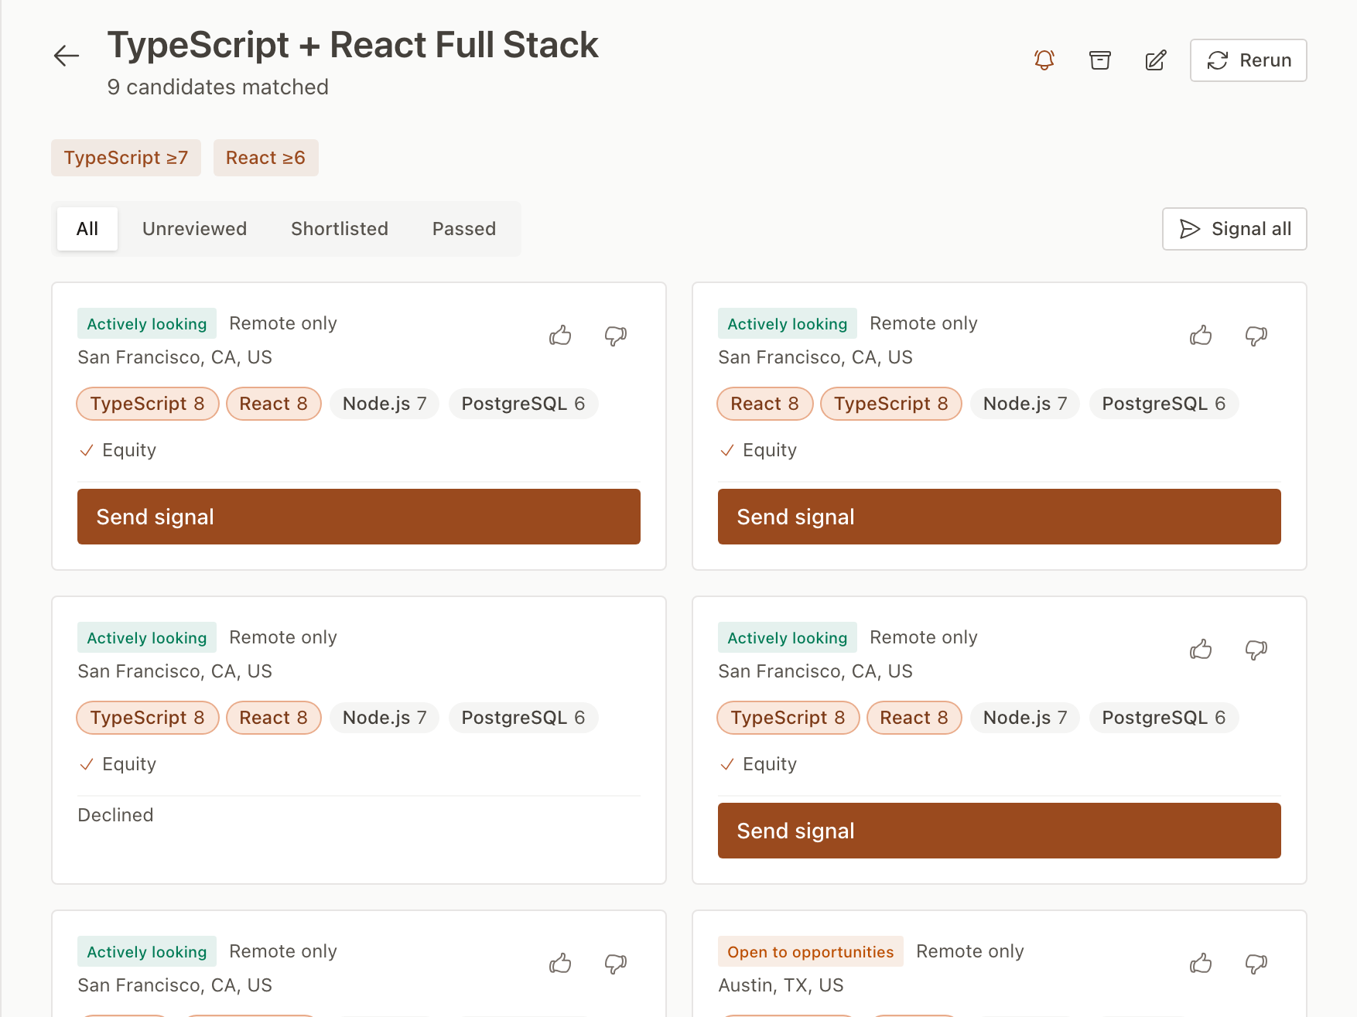Thumbs down the bottom-left Actively looking card
This screenshot has height=1017, width=1357.
tap(616, 964)
